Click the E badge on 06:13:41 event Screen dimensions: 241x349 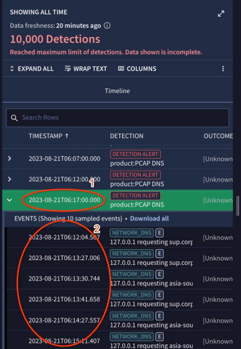[x=159, y=295]
